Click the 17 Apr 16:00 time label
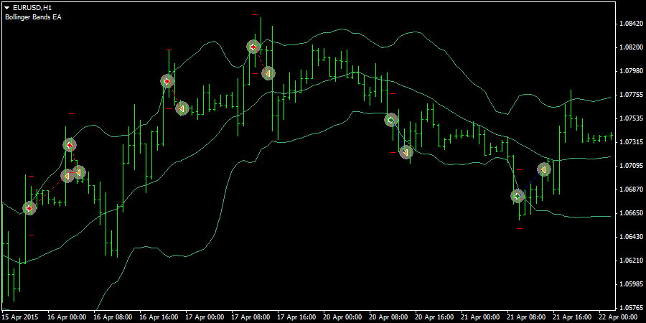The height and width of the screenshot is (323, 646). [297, 317]
